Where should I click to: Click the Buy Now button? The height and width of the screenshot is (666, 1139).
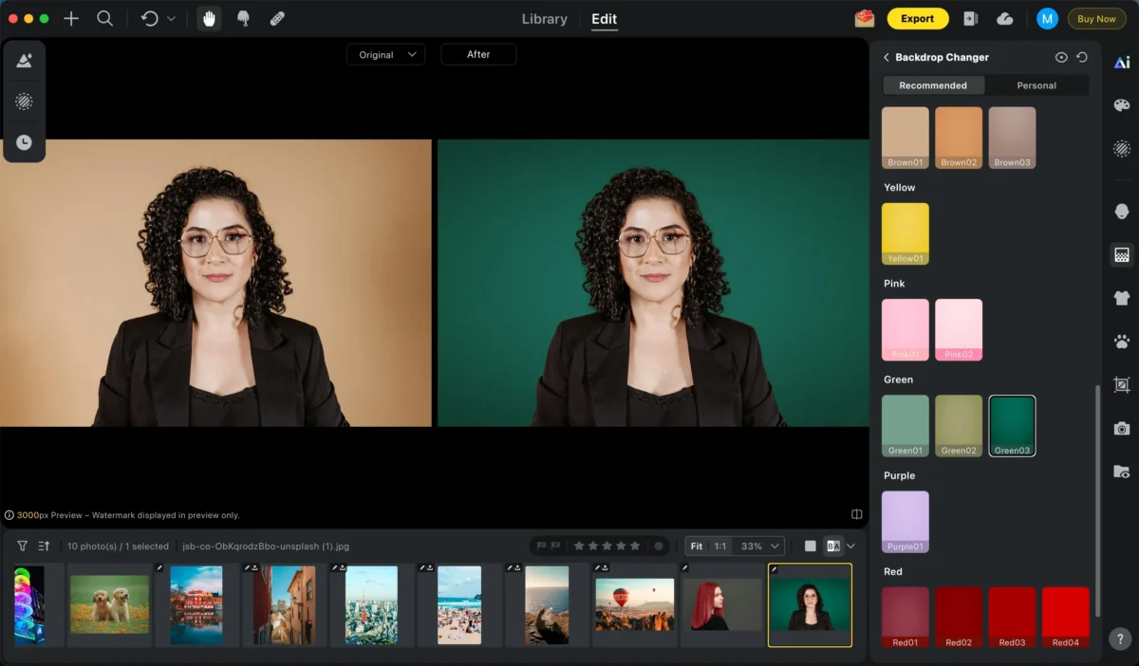(x=1096, y=19)
